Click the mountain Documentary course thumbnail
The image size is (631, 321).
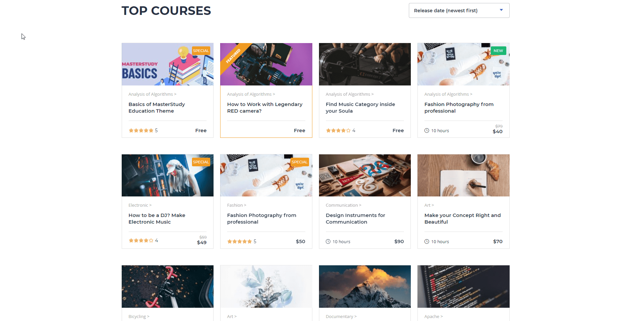(x=365, y=287)
